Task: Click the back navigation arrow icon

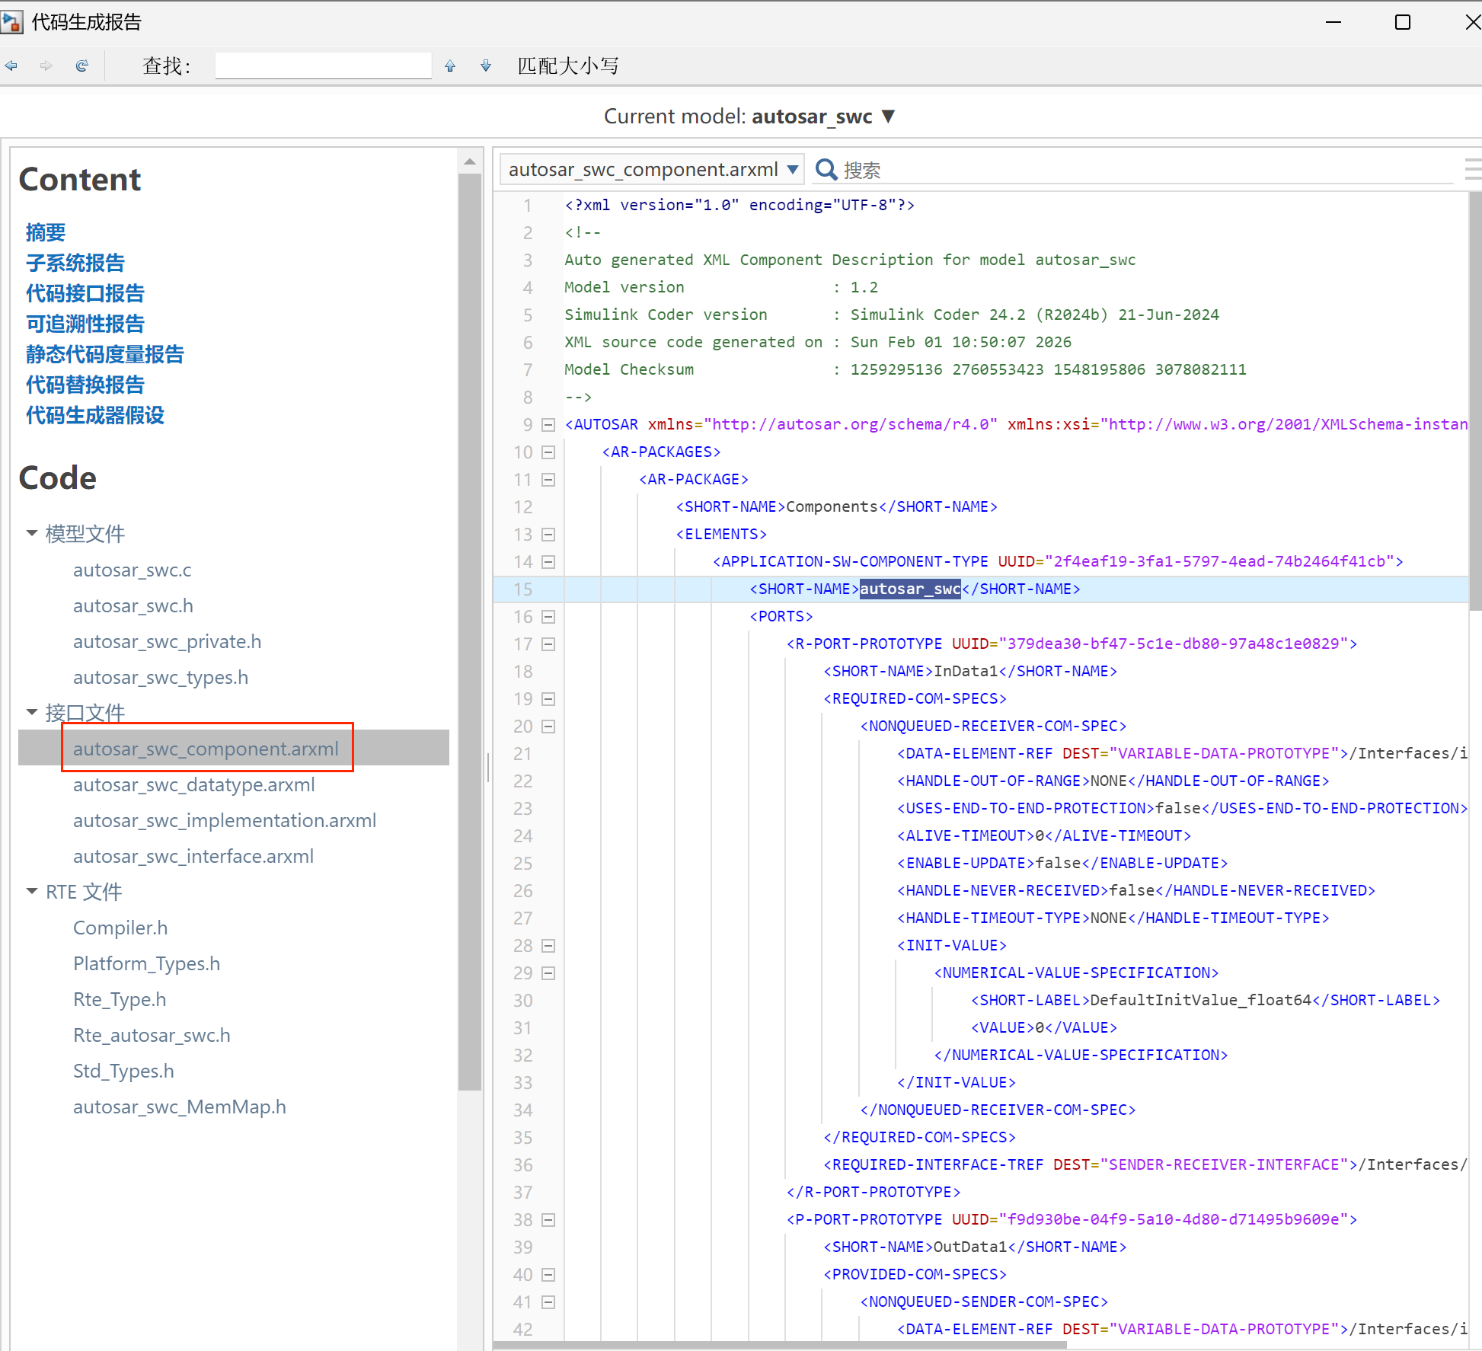Action: click(x=11, y=66)
